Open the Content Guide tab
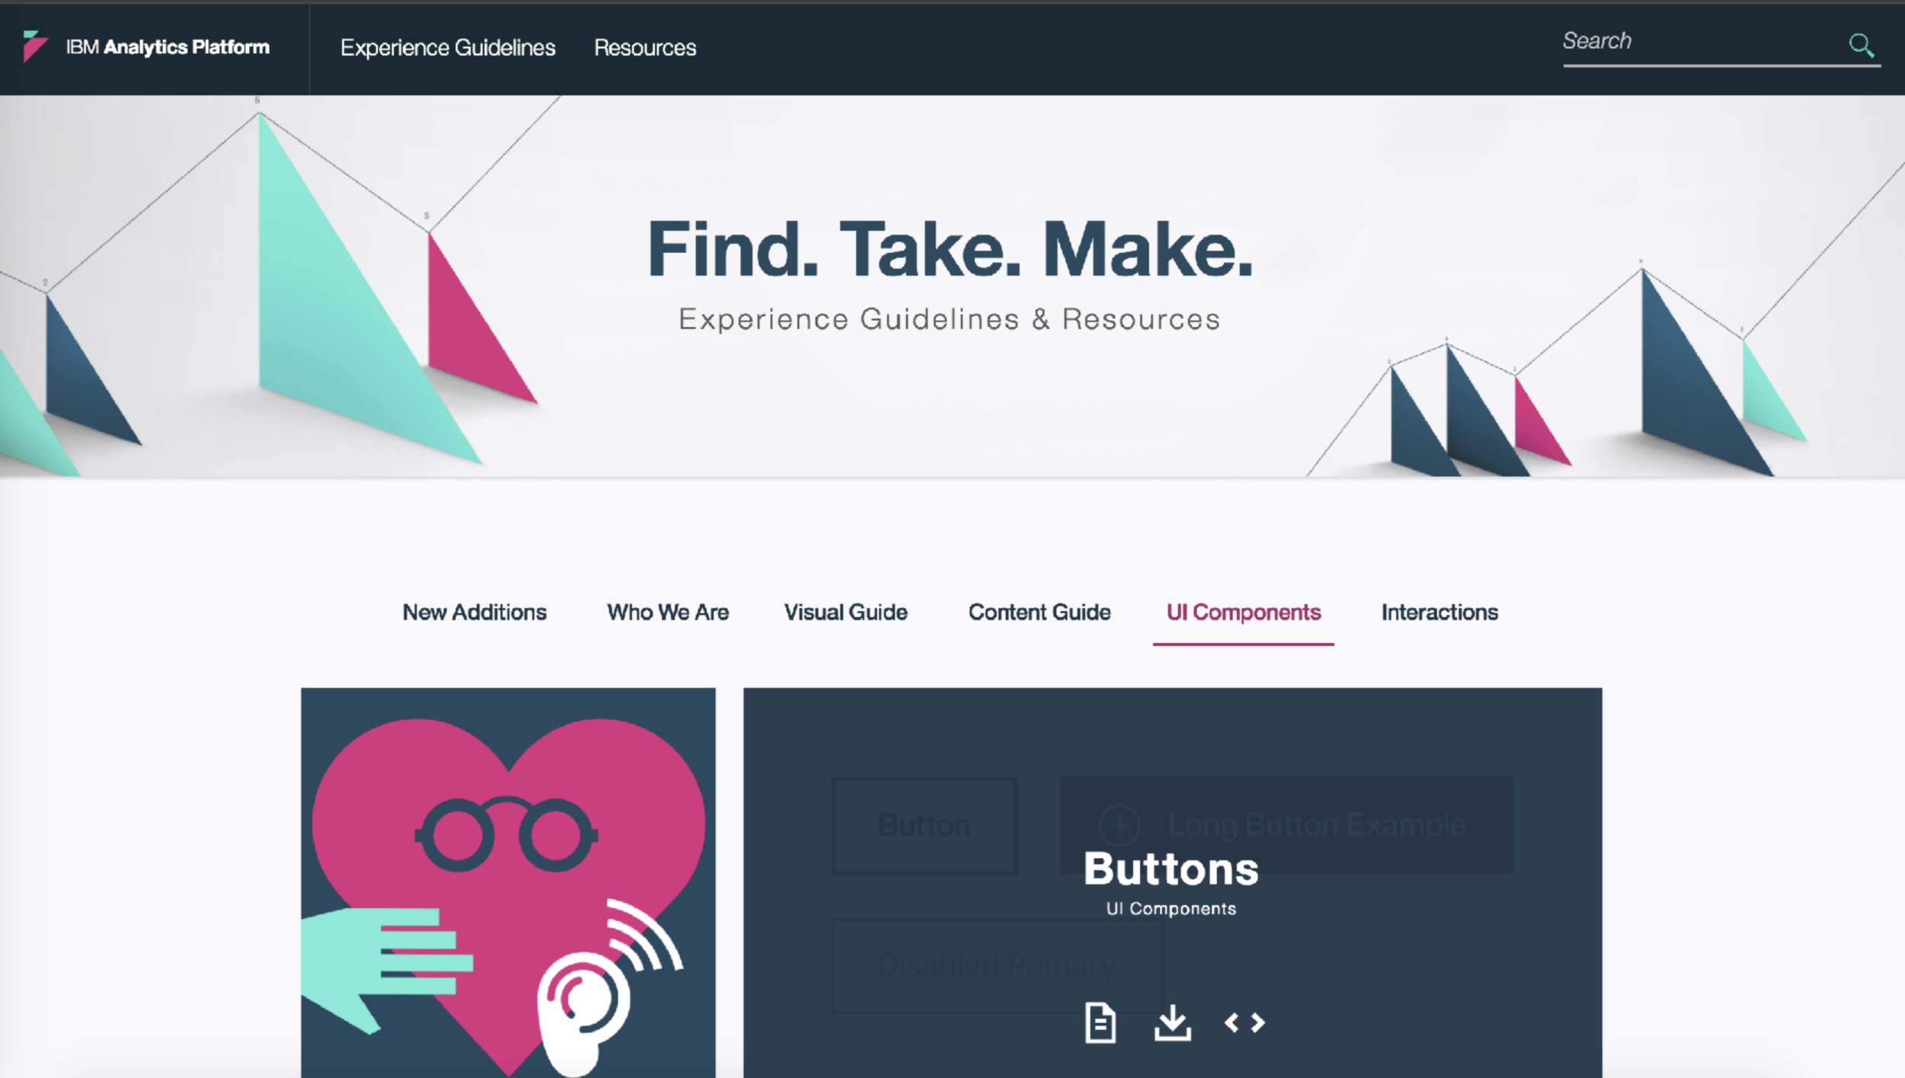Viewport: 1905px width, 1078px height. (x=1039, y=613)
